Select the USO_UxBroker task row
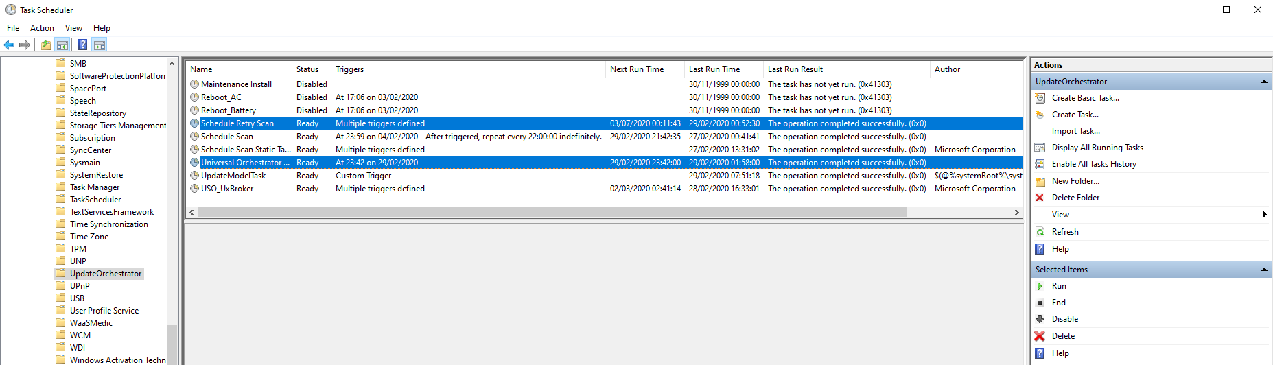Image resolution: width=1273 pixels, height=365 pixels. pyautogui.click(x=227, y=189)
